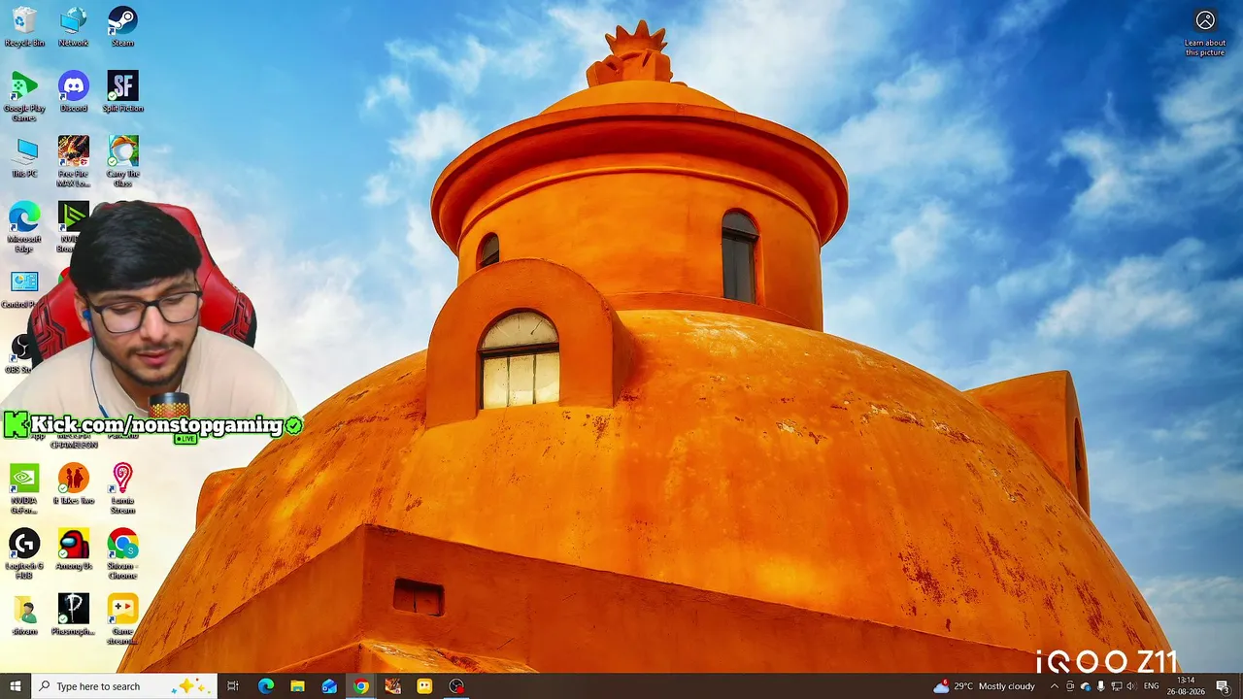Open Learn about this picture

point(1205,32)
